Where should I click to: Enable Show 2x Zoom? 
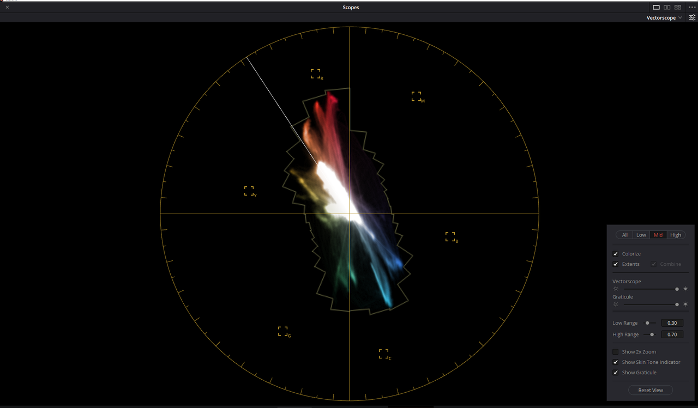pos(616,352)
